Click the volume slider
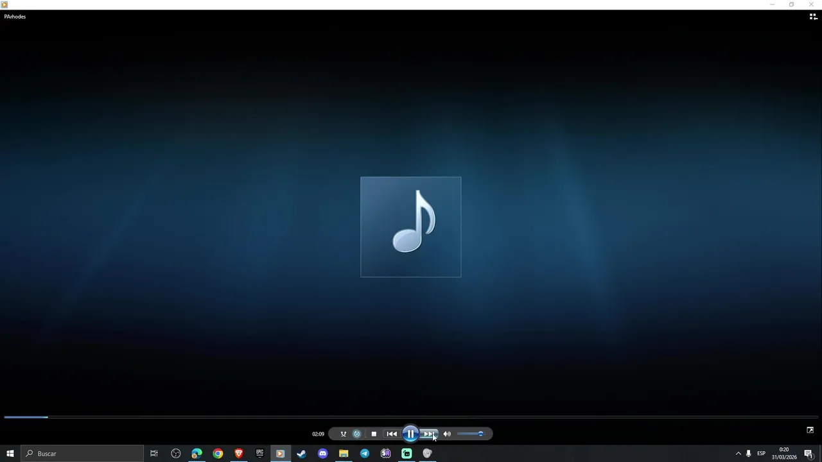This screenshot has width=822, height=462. click(471, 434)
